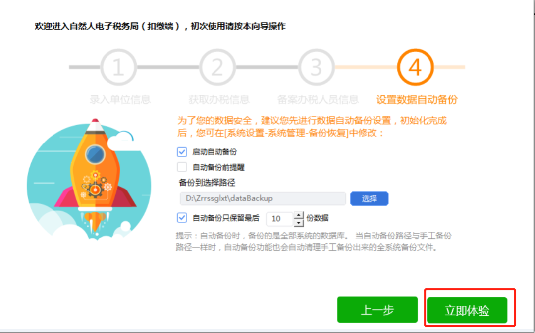This screenshot has height=333, width=535.
Task: Click the 份数据 label text
Action: point(318,218)
